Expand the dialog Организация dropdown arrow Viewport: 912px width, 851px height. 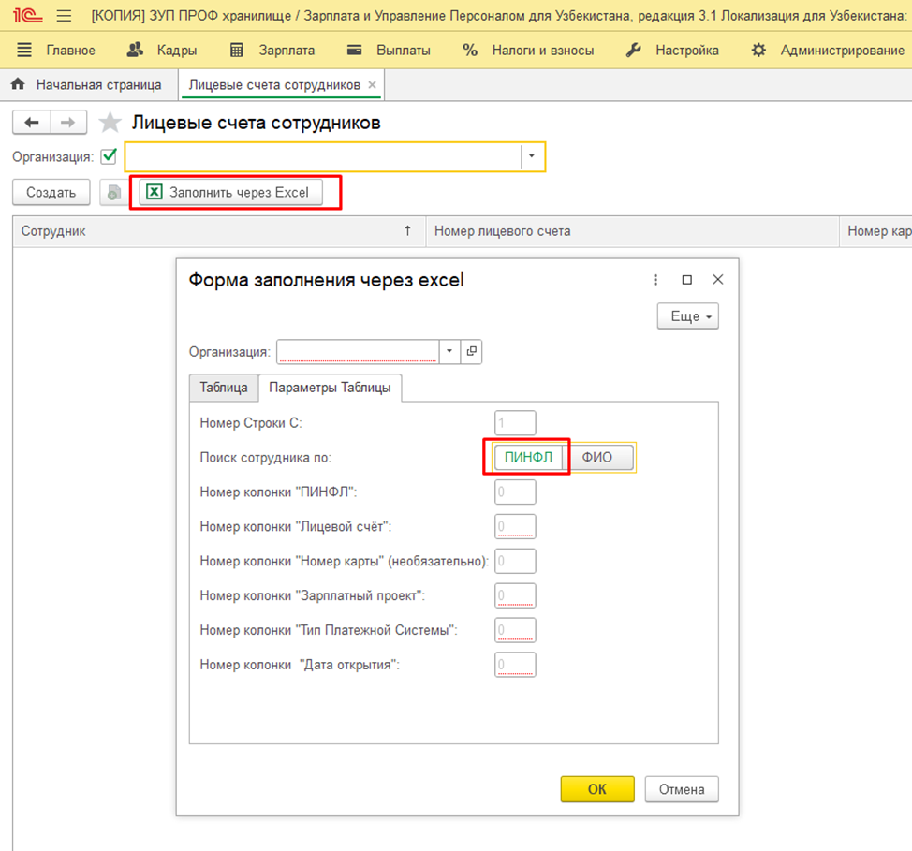pyautogui.click(x=449, y=352)
